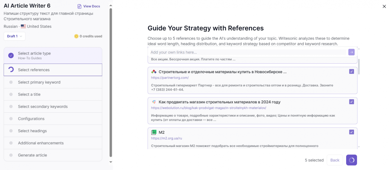Image resolution: width=389 pixels, height=170 pixels.
Task: Uncheck the Как продвигать магазин reference checkbox
Action: pos(351,102)
